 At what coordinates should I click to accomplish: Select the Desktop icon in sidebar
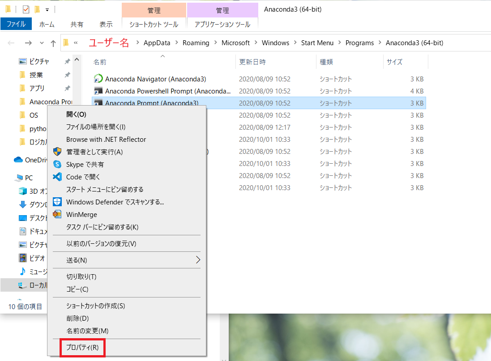click(23, 218)
